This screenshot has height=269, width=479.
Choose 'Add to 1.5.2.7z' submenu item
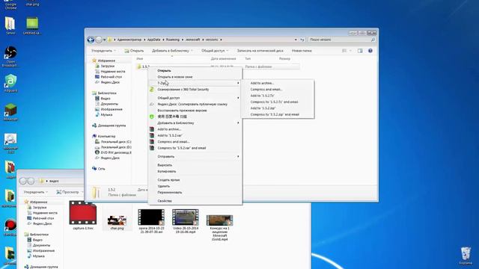coord(262,96)
